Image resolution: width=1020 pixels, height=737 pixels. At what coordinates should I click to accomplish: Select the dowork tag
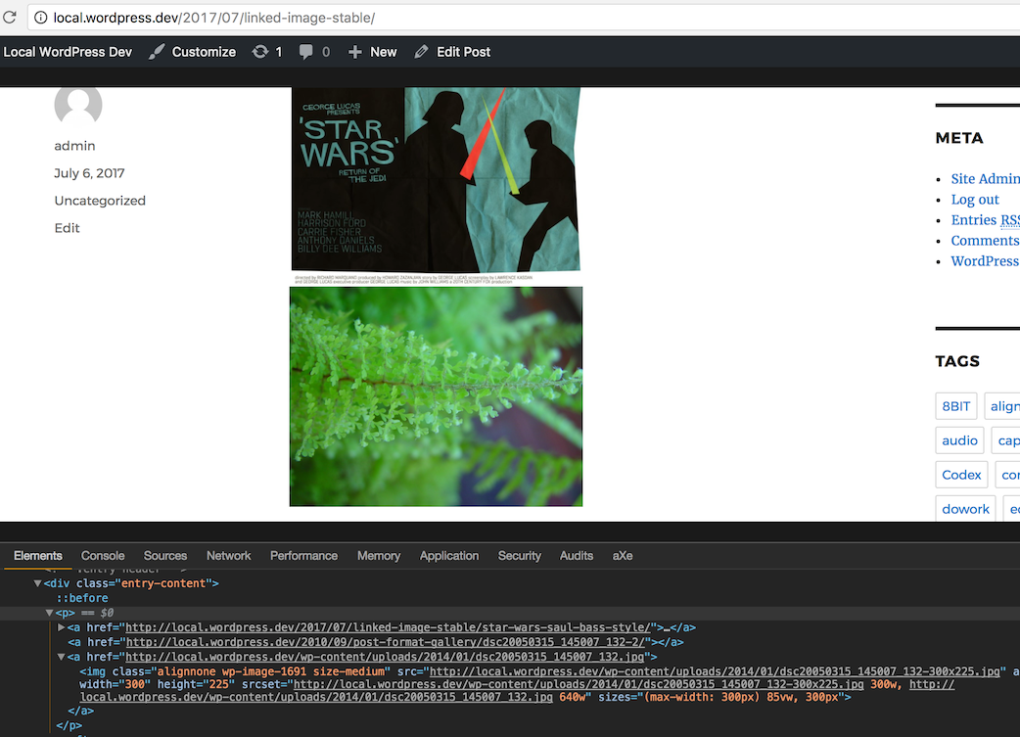coord(965,509)
